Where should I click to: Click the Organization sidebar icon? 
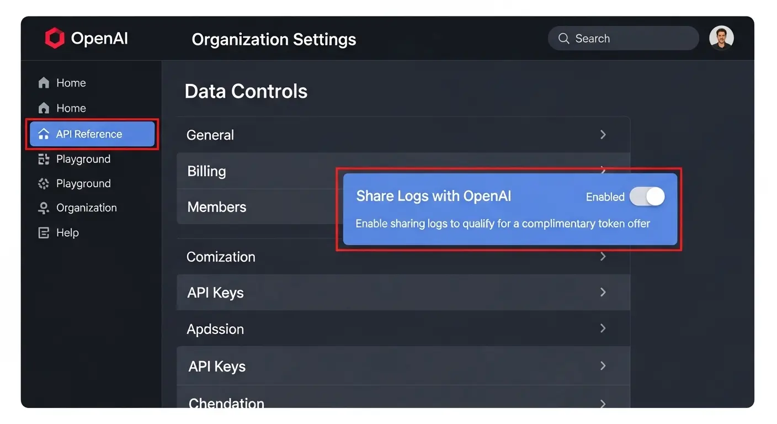tap(44, 208)
